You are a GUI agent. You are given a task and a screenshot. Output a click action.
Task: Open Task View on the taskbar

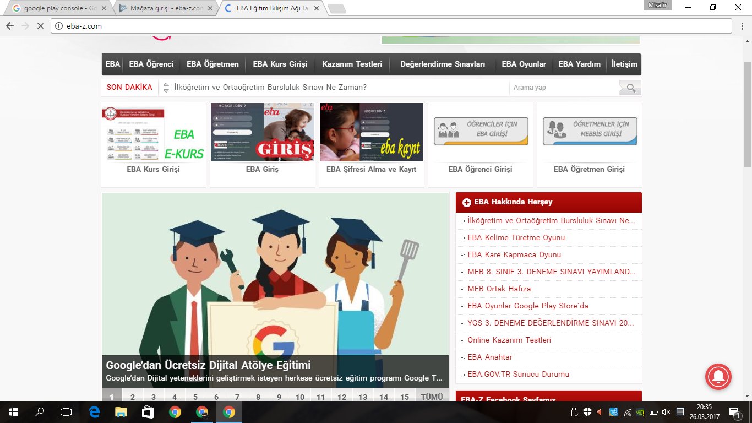[66, 412]
